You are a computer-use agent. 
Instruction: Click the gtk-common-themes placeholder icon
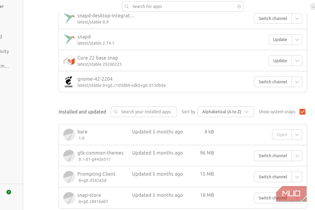69,156
